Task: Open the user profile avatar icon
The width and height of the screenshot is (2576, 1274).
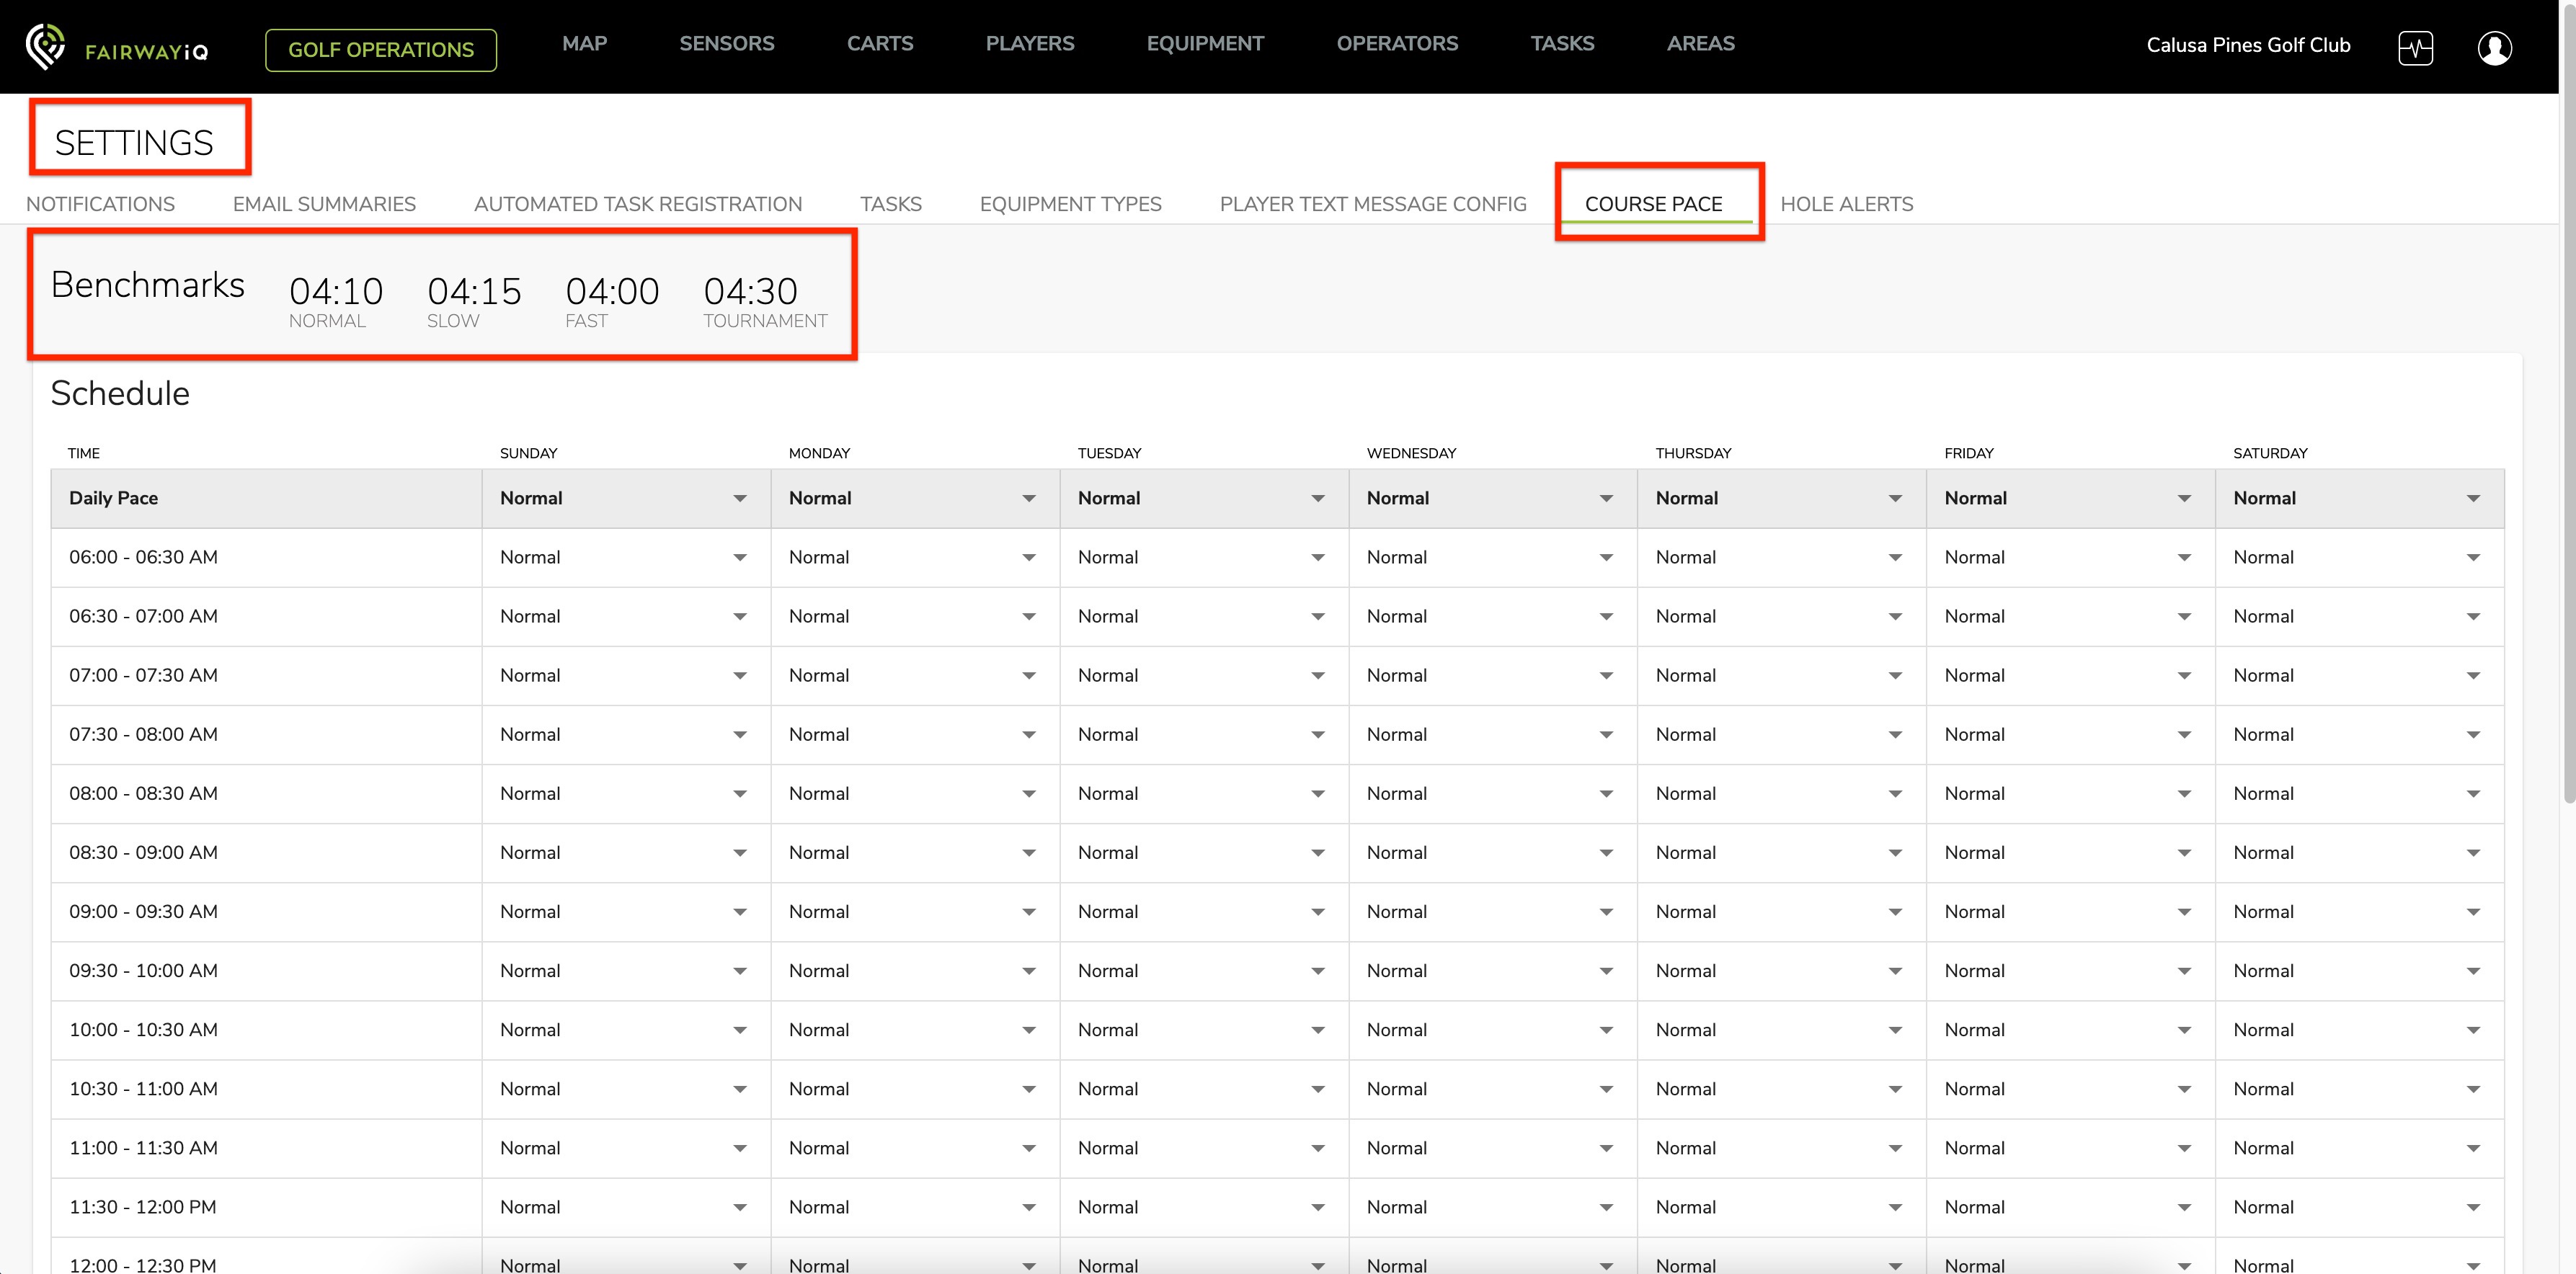Action: (x=2494, y=48)
